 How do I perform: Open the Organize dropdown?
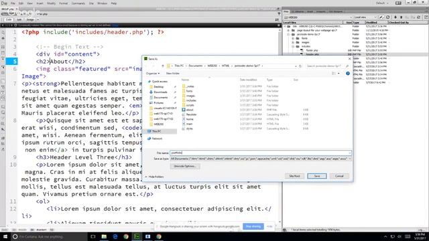(153, 73)
